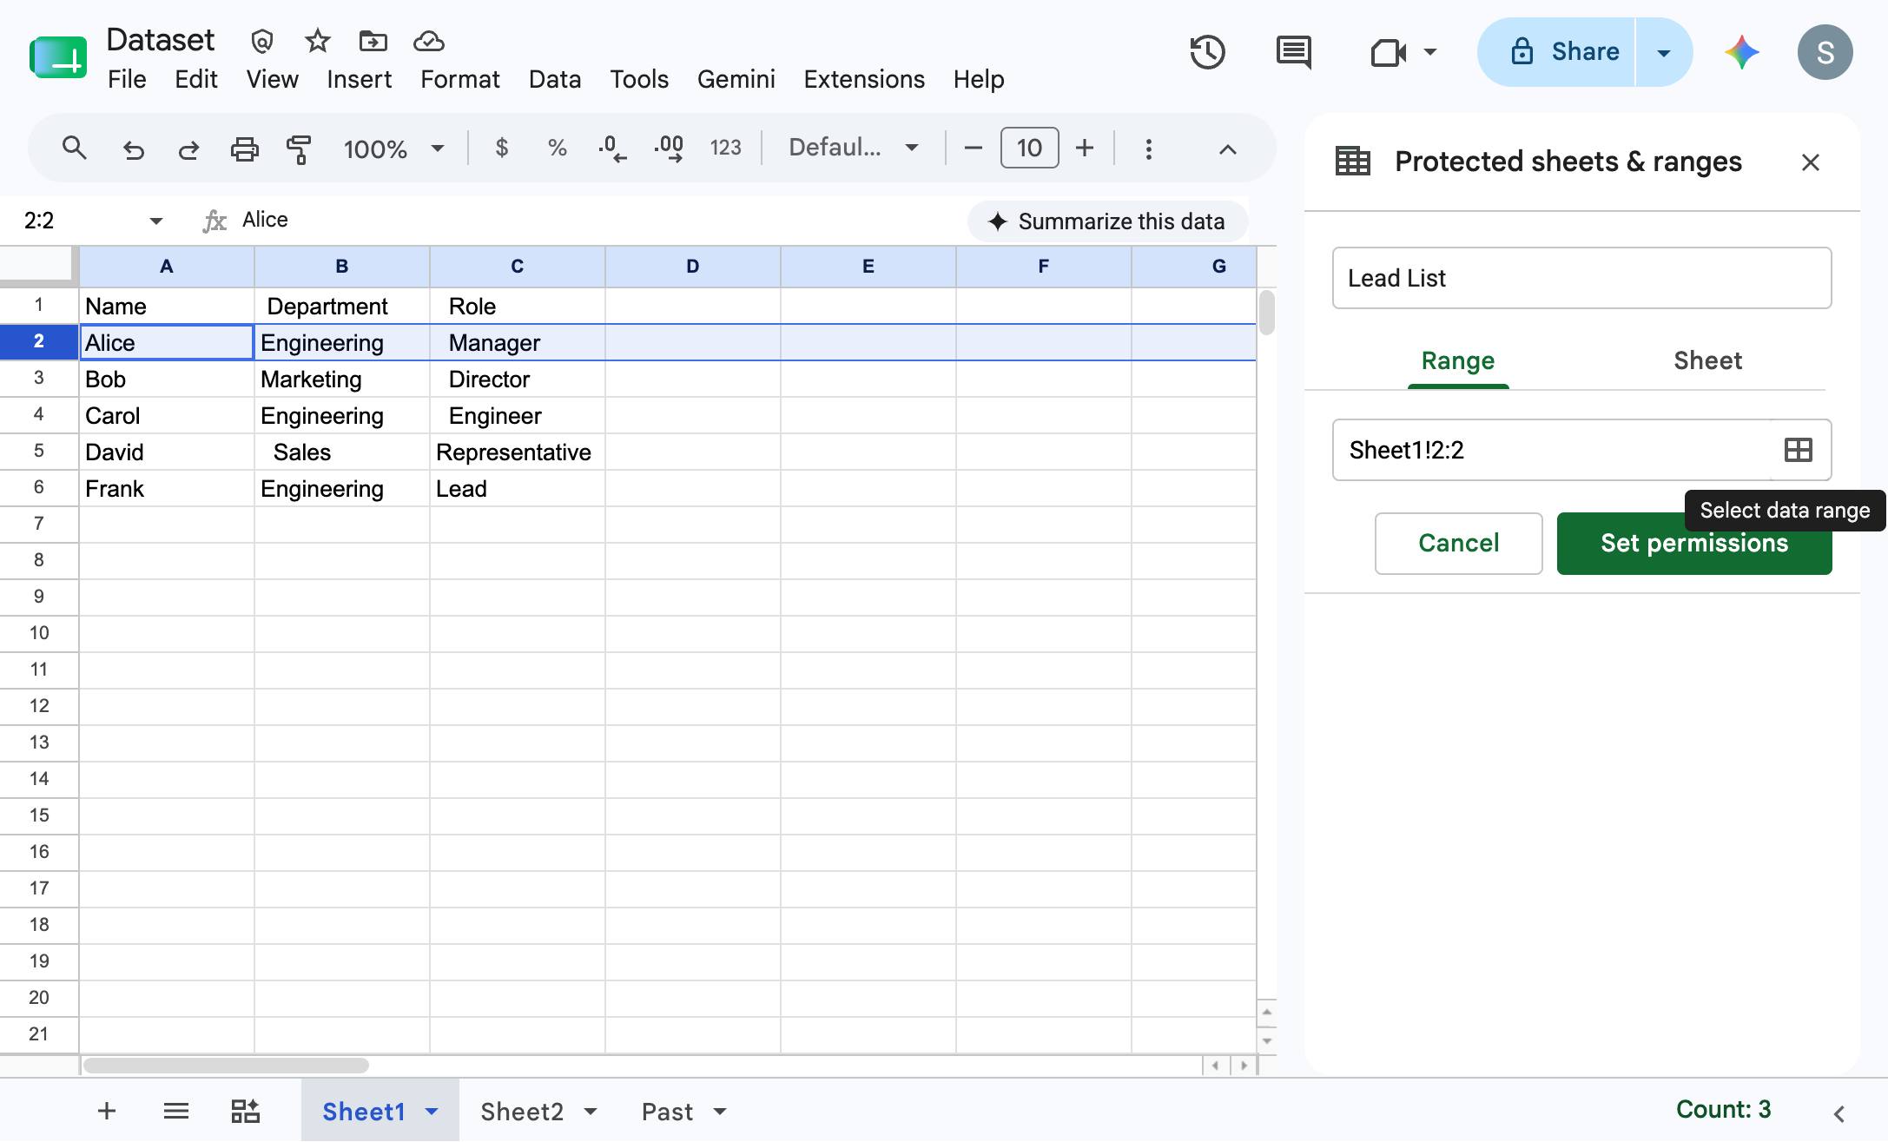Open the Gemini sparkle assistant

tap(1741, 52)
